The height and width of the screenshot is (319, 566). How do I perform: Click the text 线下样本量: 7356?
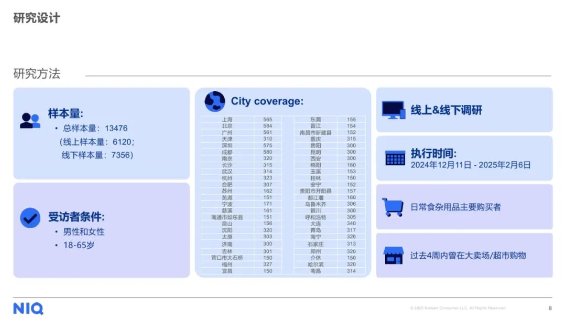click(96, 155)
